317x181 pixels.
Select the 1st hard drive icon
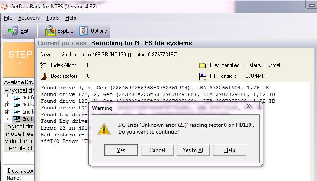pyautogui.click(x=17, y=105)
